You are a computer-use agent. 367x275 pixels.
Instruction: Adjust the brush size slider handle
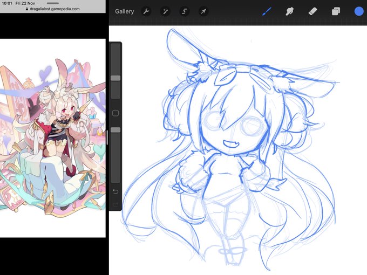[x=115, y=78]
